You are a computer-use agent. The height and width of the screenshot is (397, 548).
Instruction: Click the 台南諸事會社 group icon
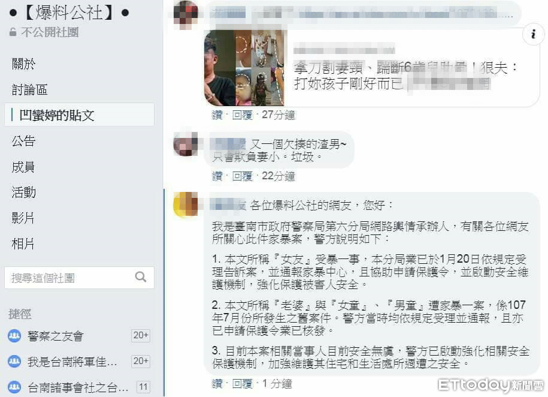14,387
